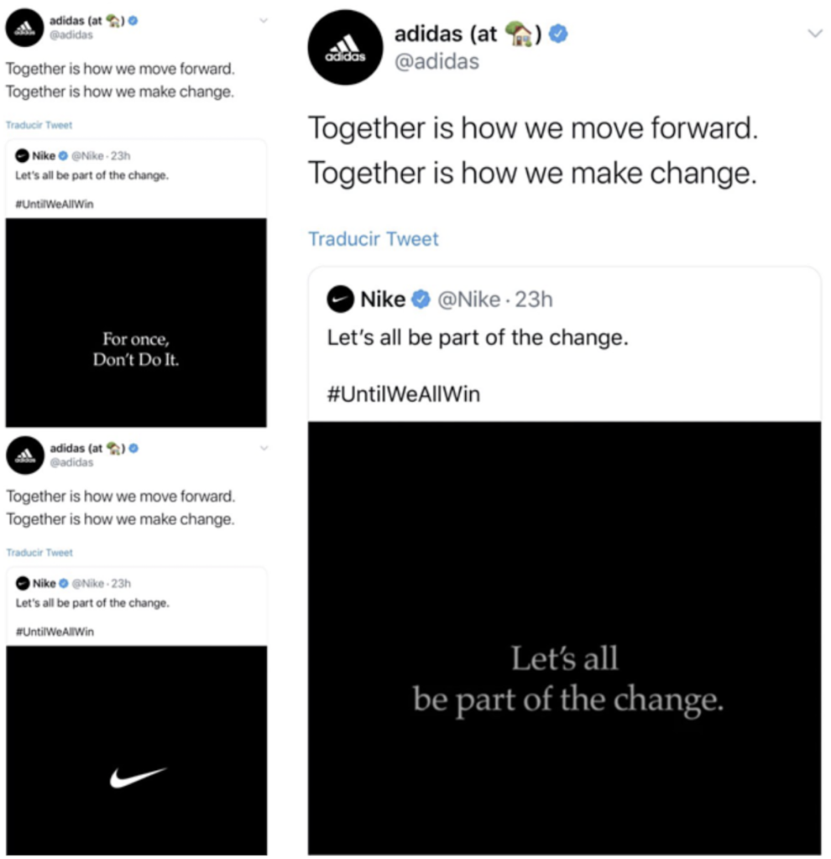Open the @adidas handle in large tweet
Screen dimensions: 831x859
pyautogui.click(x=436, y=61)
